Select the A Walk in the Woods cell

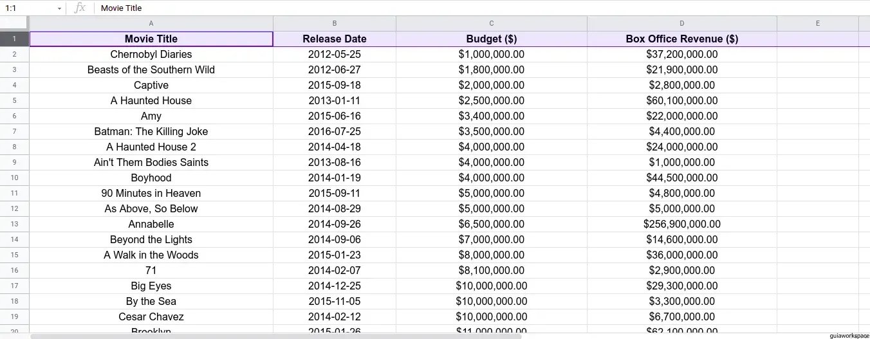click(x=151, y=255)
